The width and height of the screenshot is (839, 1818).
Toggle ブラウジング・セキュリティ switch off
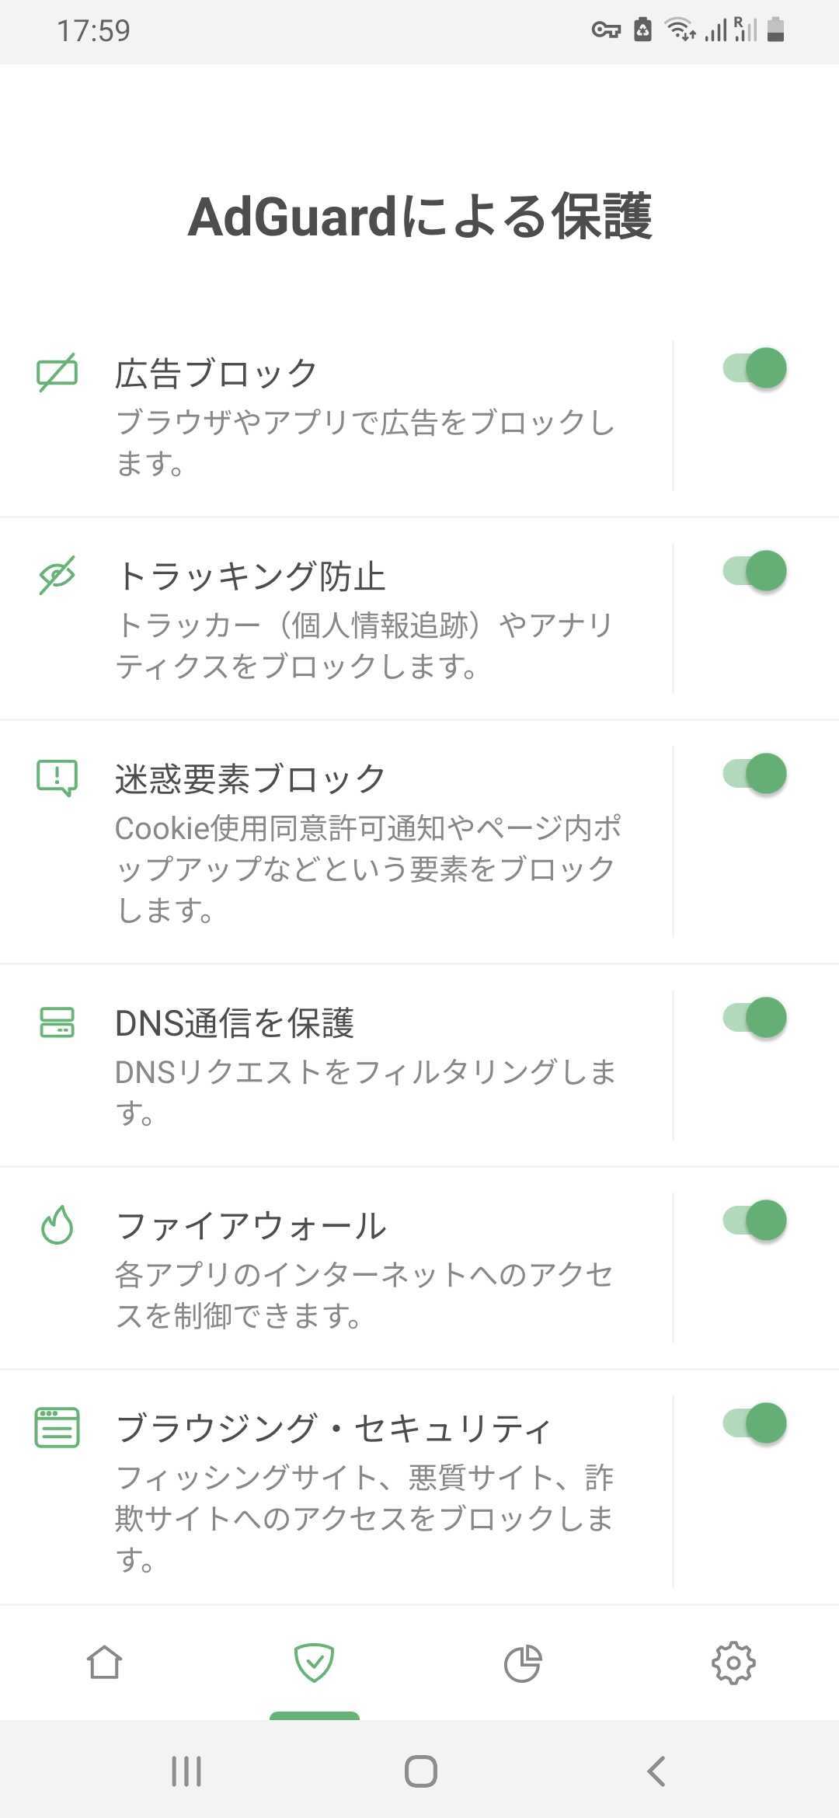(x=754, y=1423)
